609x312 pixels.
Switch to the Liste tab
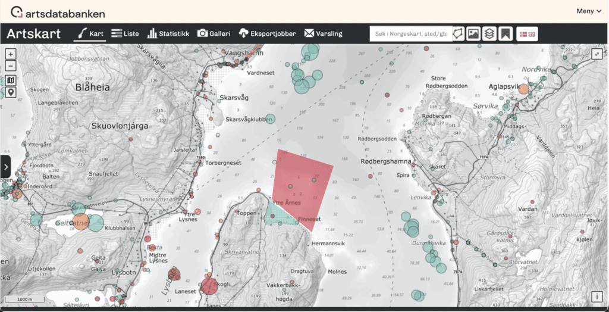point(125,34)
